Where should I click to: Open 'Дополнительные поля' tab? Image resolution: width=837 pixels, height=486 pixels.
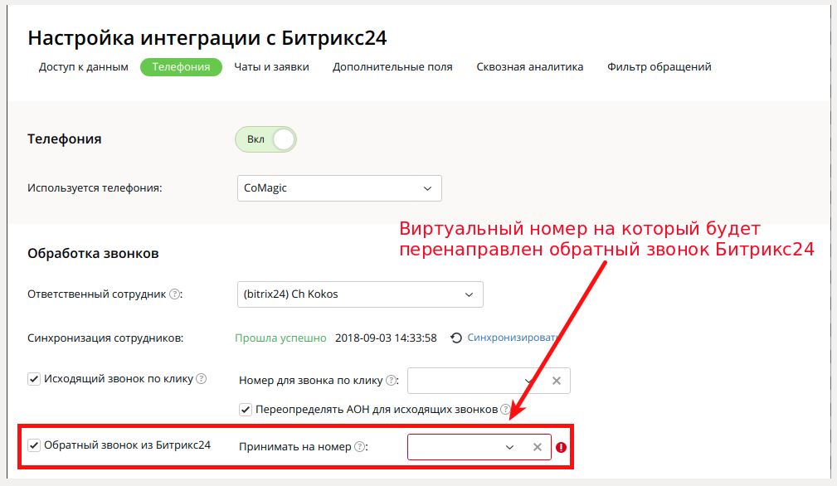[x=392, y=67]
